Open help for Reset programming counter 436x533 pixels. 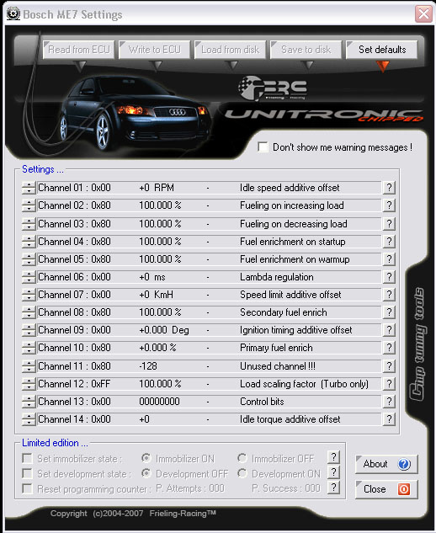[x=333, y=488]
